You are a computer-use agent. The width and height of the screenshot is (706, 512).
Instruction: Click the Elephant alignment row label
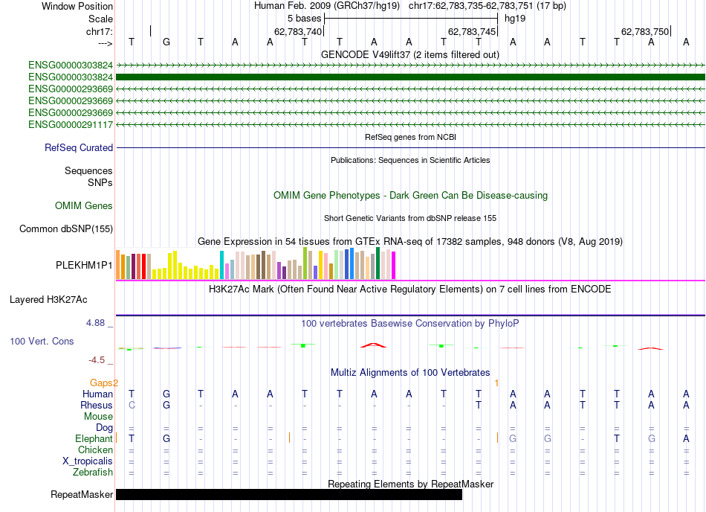point(94,438)
